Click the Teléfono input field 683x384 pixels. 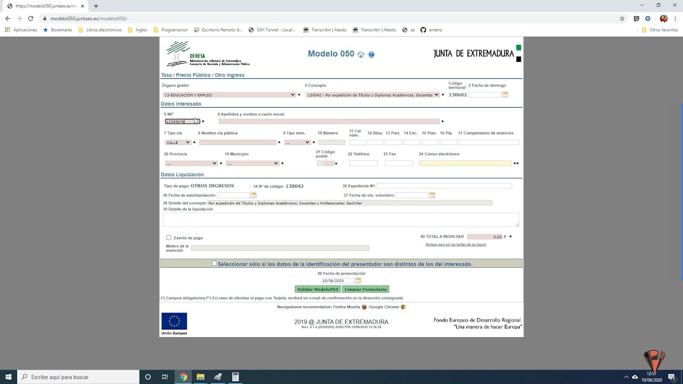tap(363, 163)
